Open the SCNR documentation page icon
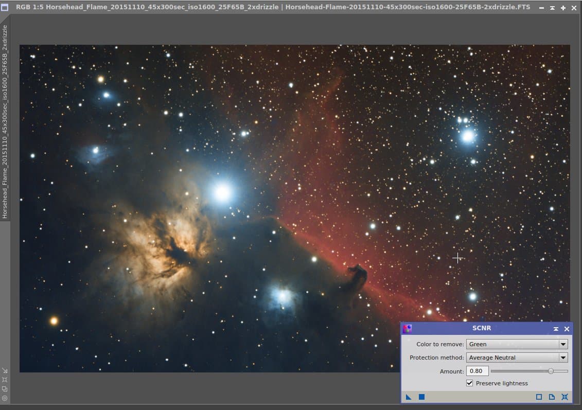 click(x=552, y=397)
